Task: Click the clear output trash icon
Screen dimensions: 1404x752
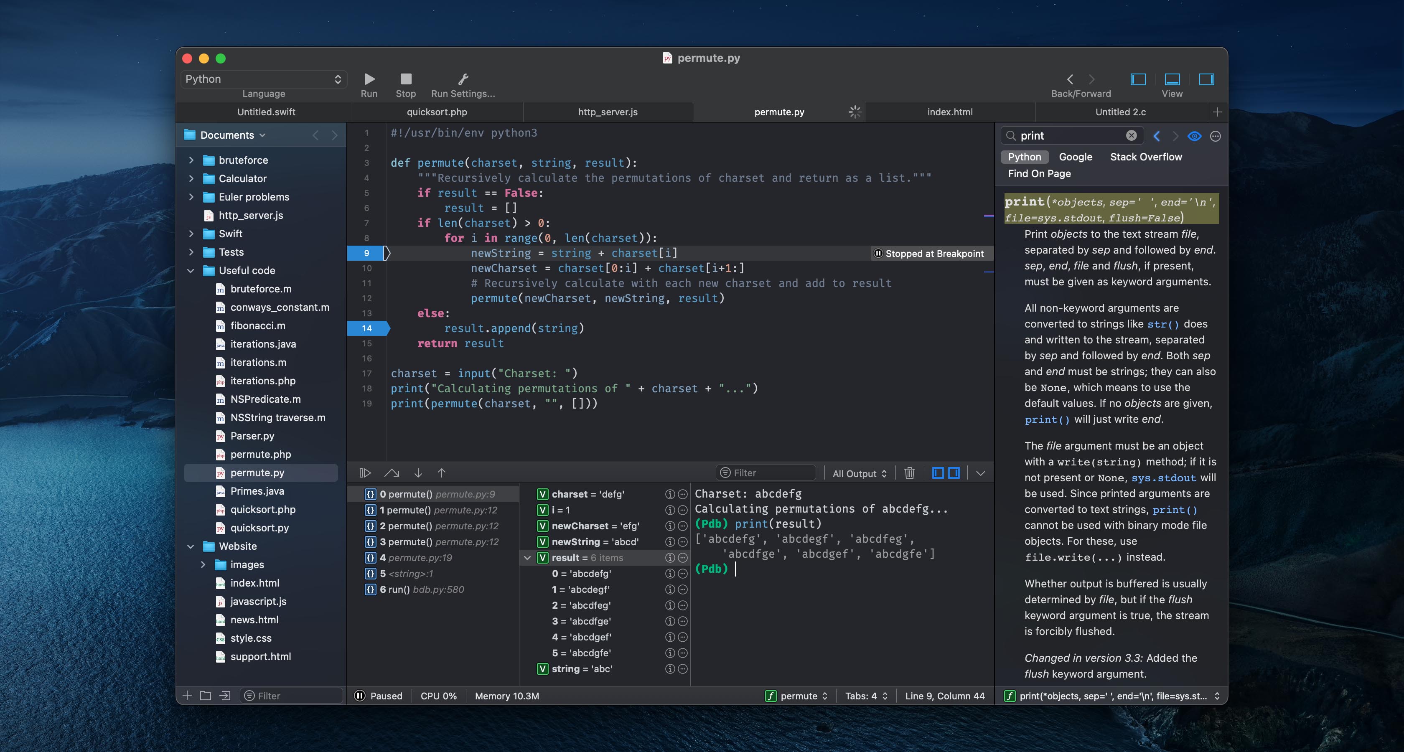Action: click(x=908, y=473)
